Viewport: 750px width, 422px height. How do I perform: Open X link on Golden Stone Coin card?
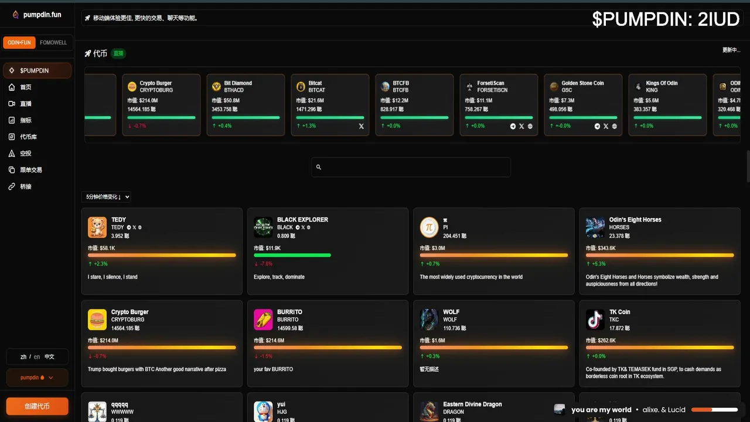click(606, 126)
